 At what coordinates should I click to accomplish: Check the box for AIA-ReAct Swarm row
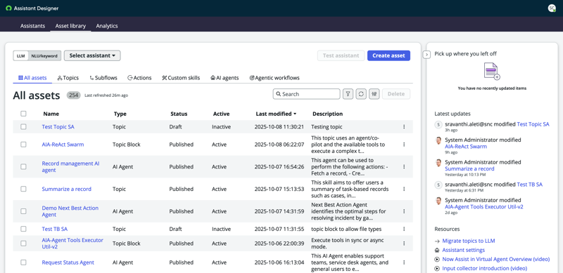coord(23,145)
